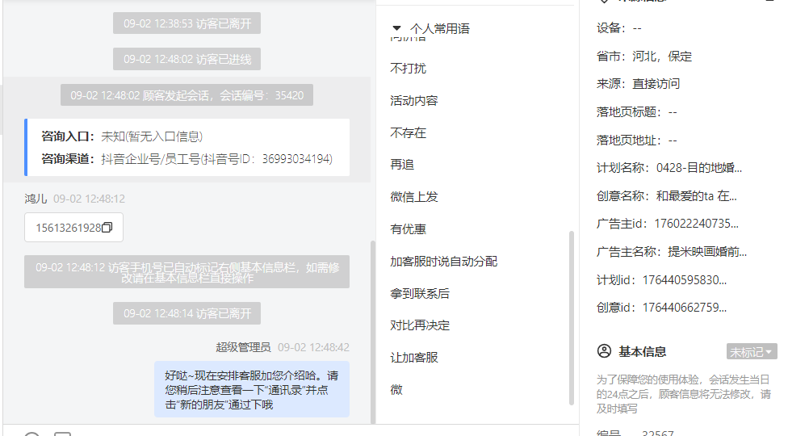This screenshot has height=436, width=788.
Task: Click the 咨询渠道 抖音企业号 info line
Action: coord(187,159)
